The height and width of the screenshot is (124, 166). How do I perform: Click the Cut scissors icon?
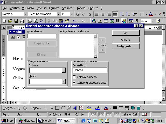[x=49, y=21]
